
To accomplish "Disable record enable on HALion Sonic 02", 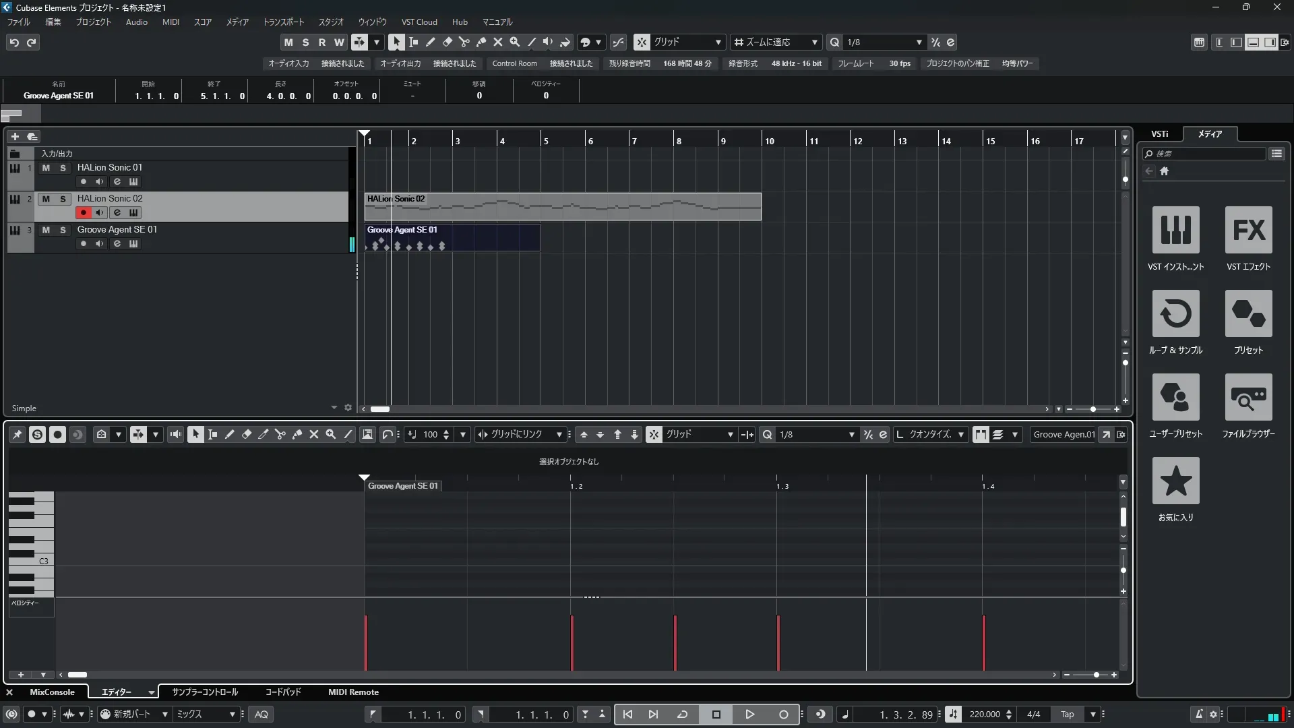I will pos(83,212).
